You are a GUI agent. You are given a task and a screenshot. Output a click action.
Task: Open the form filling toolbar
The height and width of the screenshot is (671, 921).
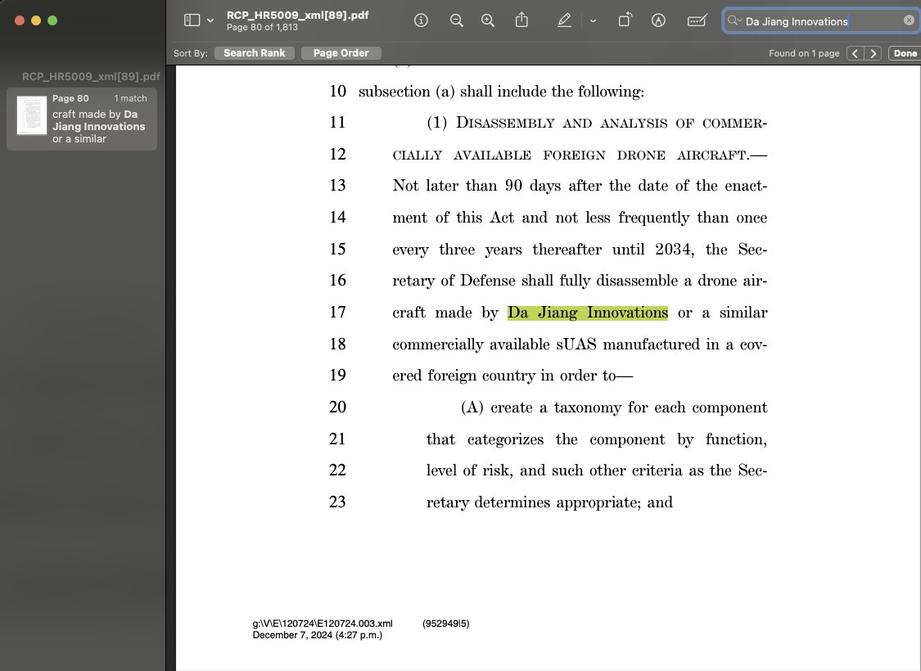(698, 20)
